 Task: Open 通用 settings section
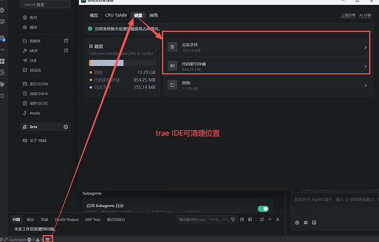[46, 27]
